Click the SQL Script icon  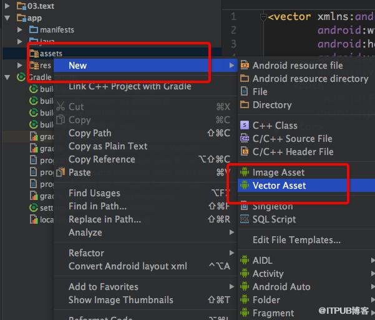(245, 219)
